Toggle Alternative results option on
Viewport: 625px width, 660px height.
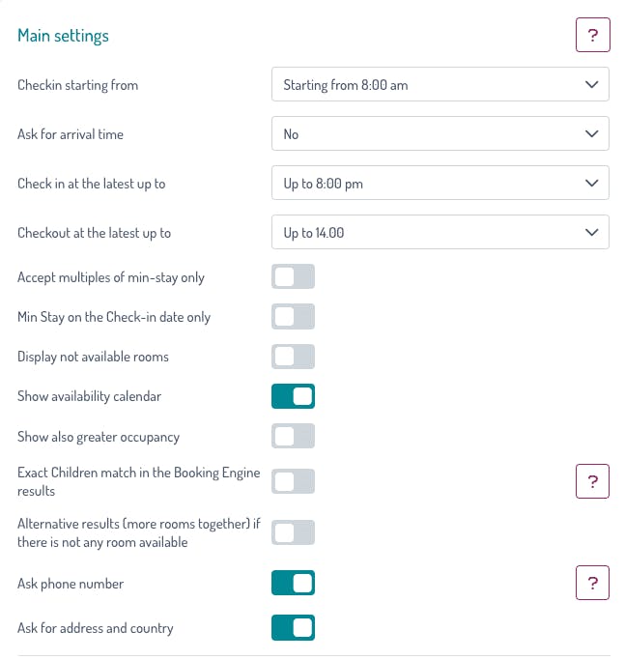(293, 532)
